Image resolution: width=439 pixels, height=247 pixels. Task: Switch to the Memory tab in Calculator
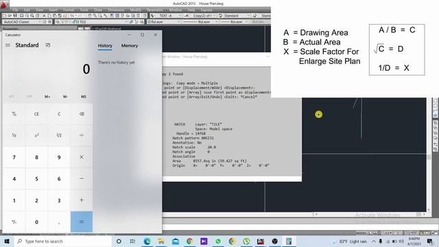point(130,46)
